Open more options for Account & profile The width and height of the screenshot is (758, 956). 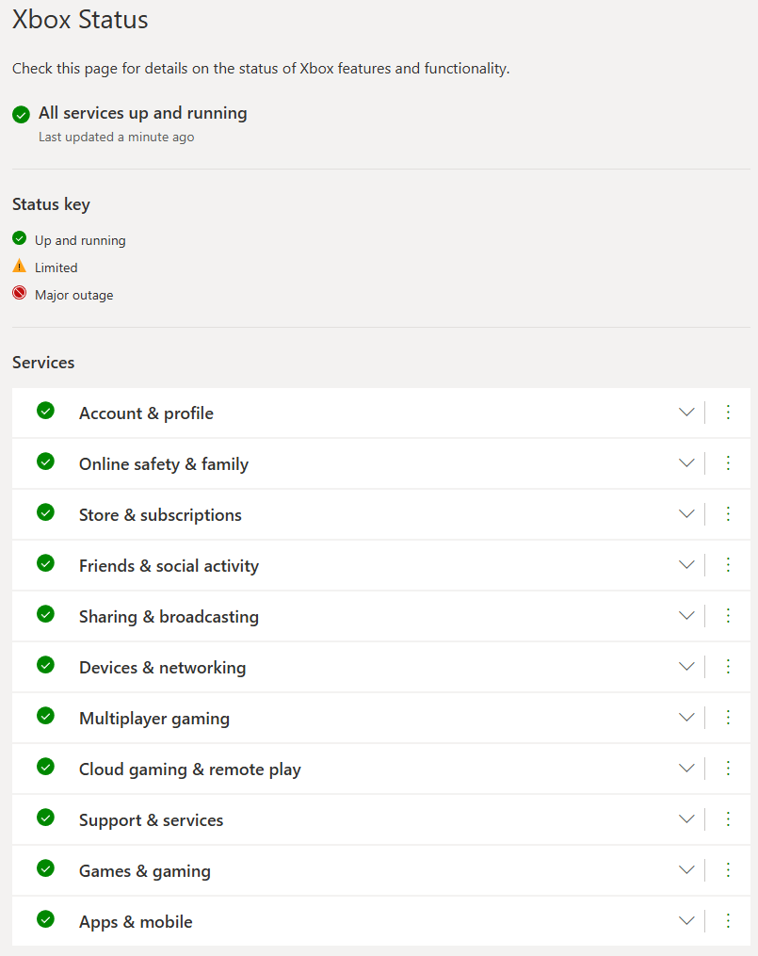click(728, 413)
